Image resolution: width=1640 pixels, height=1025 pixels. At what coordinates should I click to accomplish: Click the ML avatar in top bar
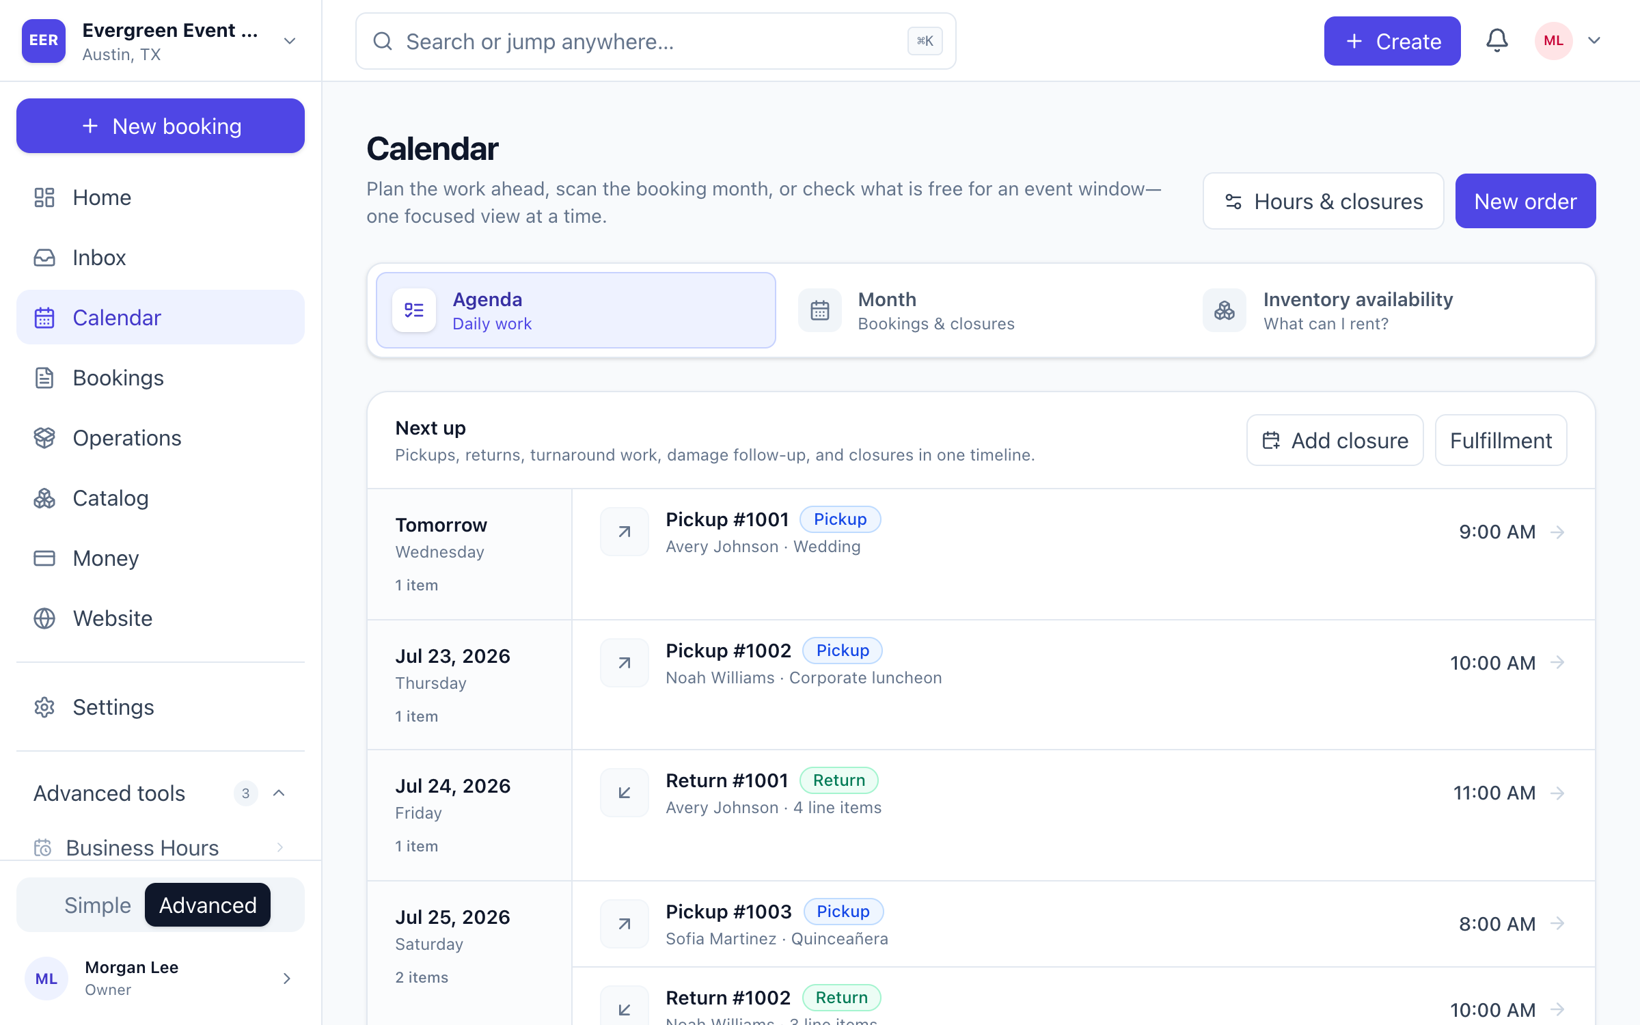pos(1554,41)
